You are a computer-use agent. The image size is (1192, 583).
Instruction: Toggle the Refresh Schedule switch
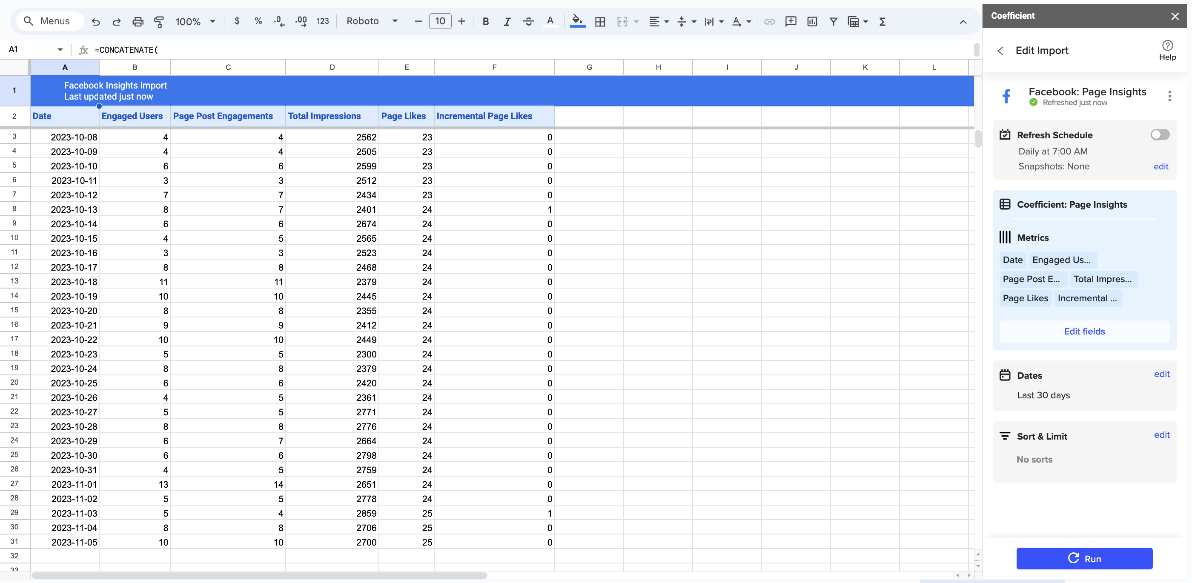(1160, 134)
